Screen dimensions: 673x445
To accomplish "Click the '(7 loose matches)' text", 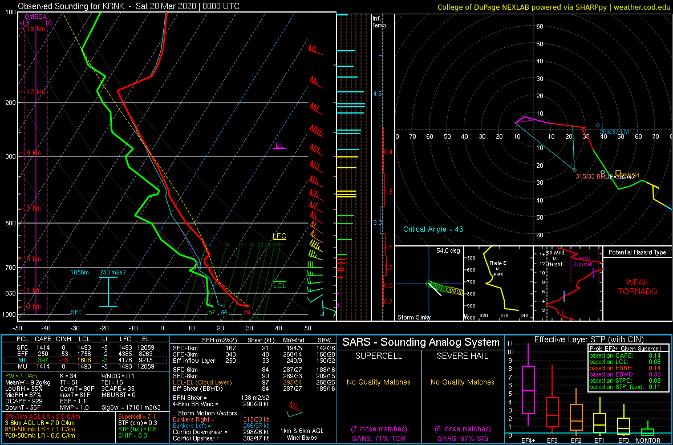I will point(379,428).
